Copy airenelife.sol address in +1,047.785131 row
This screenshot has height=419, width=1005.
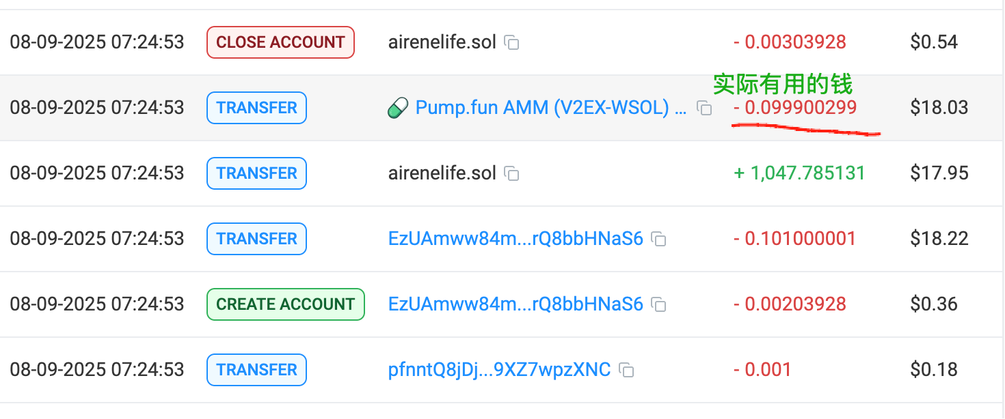click(x=511, y=173)
